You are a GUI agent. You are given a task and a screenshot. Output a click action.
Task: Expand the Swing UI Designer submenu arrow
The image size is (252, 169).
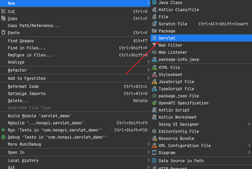pyautogui.click(x=249, y=124)
